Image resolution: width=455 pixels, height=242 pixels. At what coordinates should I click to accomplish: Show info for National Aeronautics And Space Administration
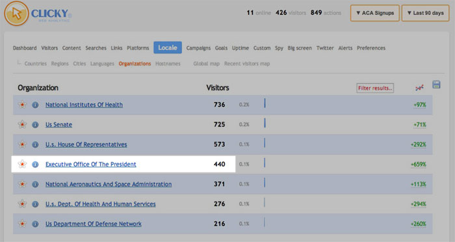35,184
